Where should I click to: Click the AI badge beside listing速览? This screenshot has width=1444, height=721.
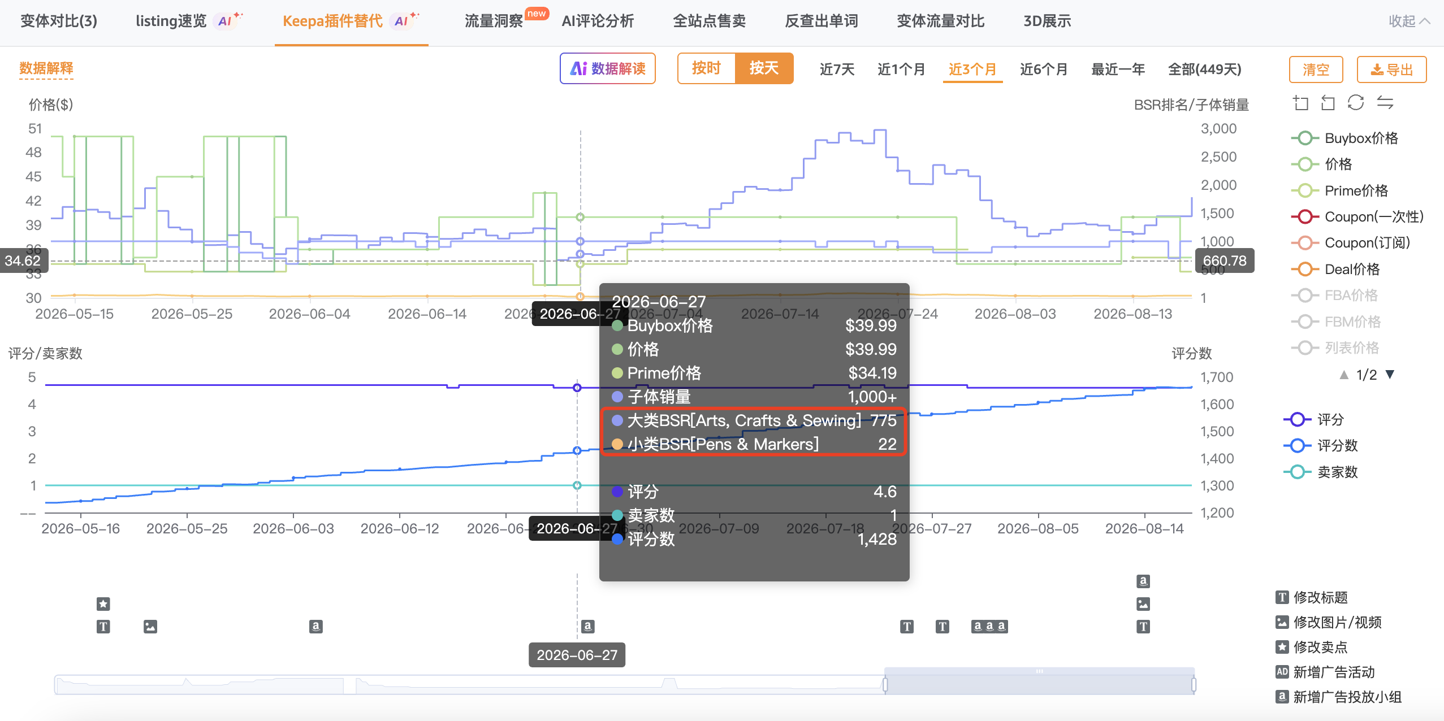[227, 21]
